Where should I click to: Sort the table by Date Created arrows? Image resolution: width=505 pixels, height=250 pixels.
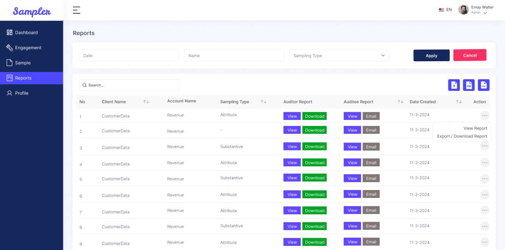click(458, 102)
